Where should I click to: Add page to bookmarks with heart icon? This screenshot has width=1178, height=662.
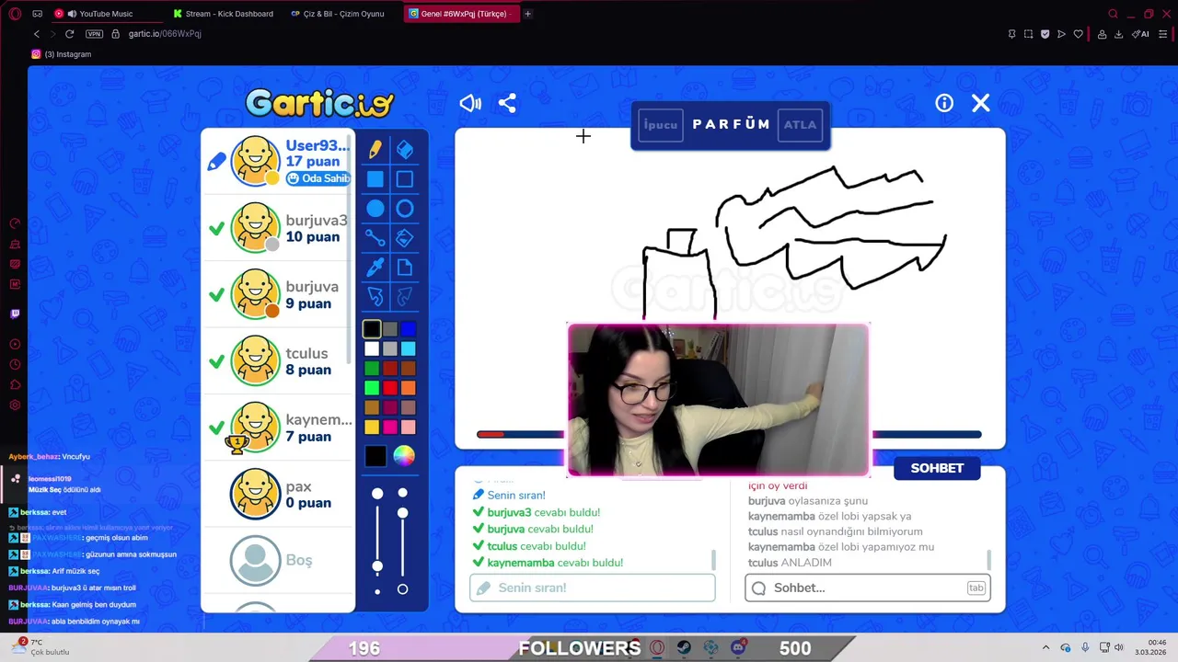1078,34
